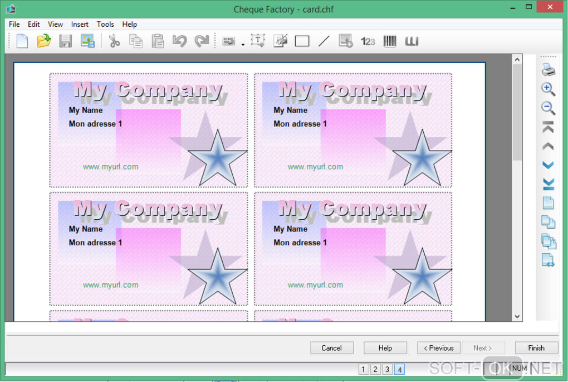Zoom in with the magnifier plus icon
The width and height of the screenshot is (568, 382).
tap(548, 89)
